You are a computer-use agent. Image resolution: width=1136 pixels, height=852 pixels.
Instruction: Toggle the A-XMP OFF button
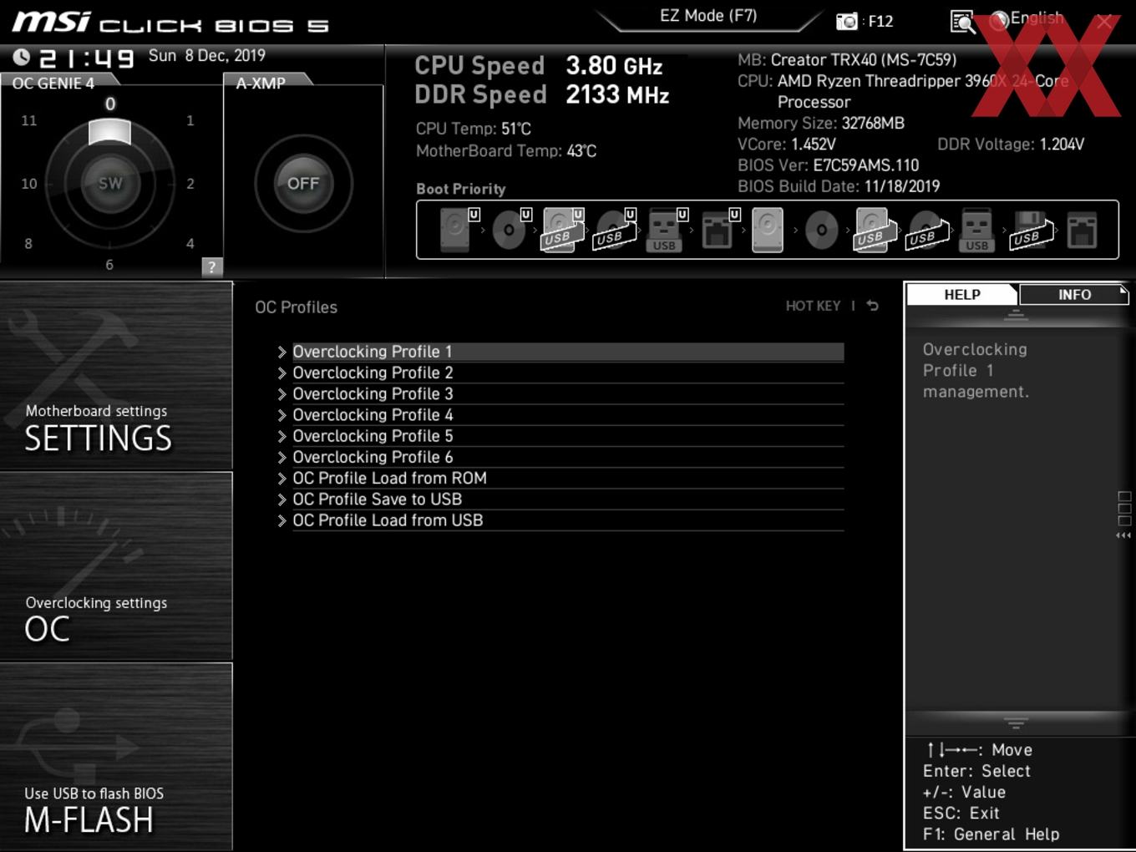pyautogui.click(x=303, y=183)
